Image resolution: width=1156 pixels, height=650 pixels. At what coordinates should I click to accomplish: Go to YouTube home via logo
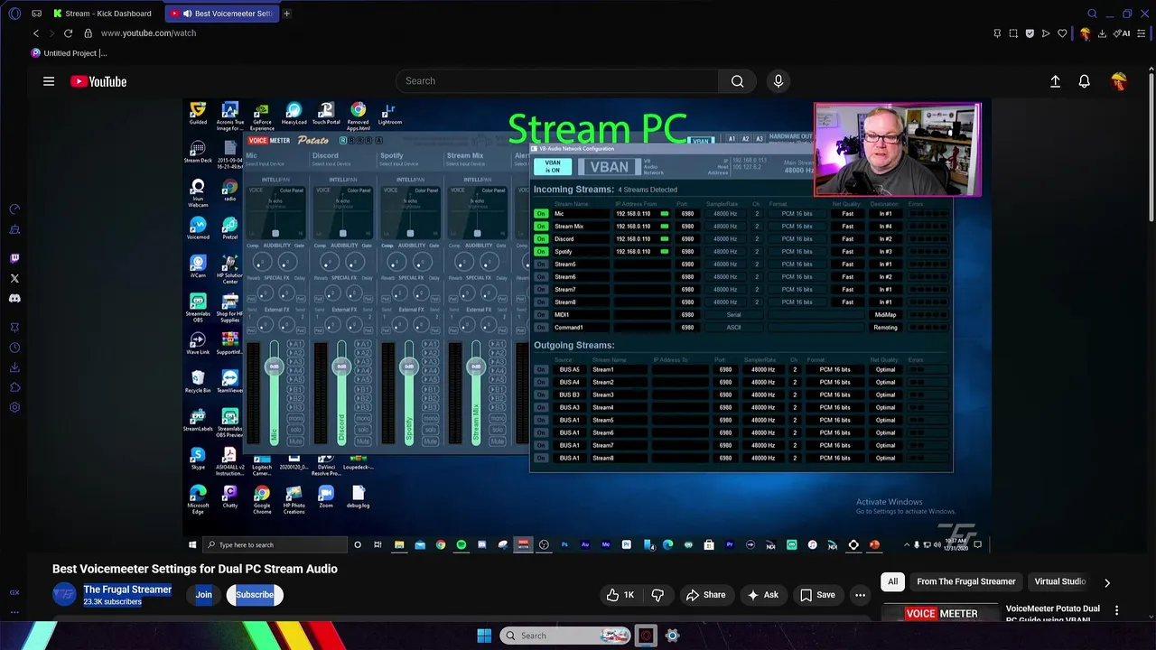(x=98, y=81)
